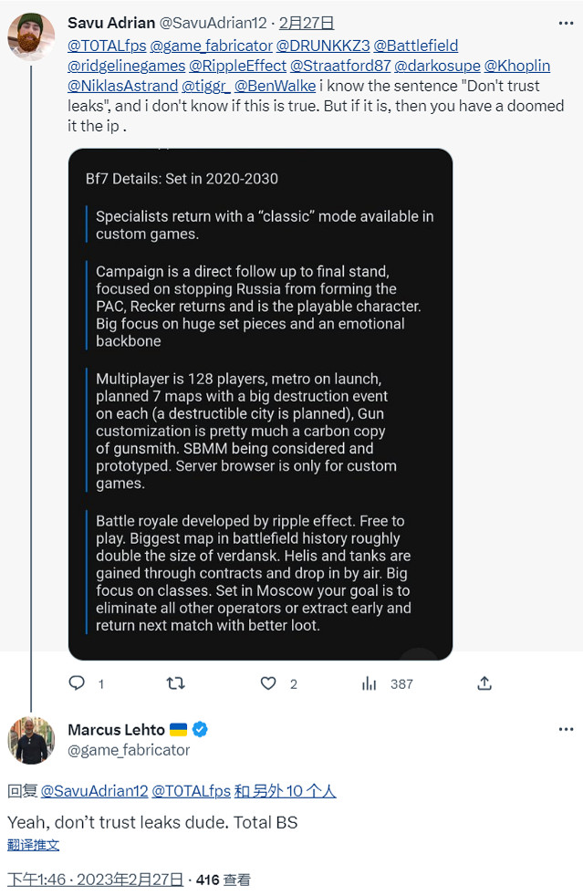Click the 下午1:46 2023年2月27日 timestamp
Screen dimensions: 583x896
pyautogui.click(x=95, y=880)
